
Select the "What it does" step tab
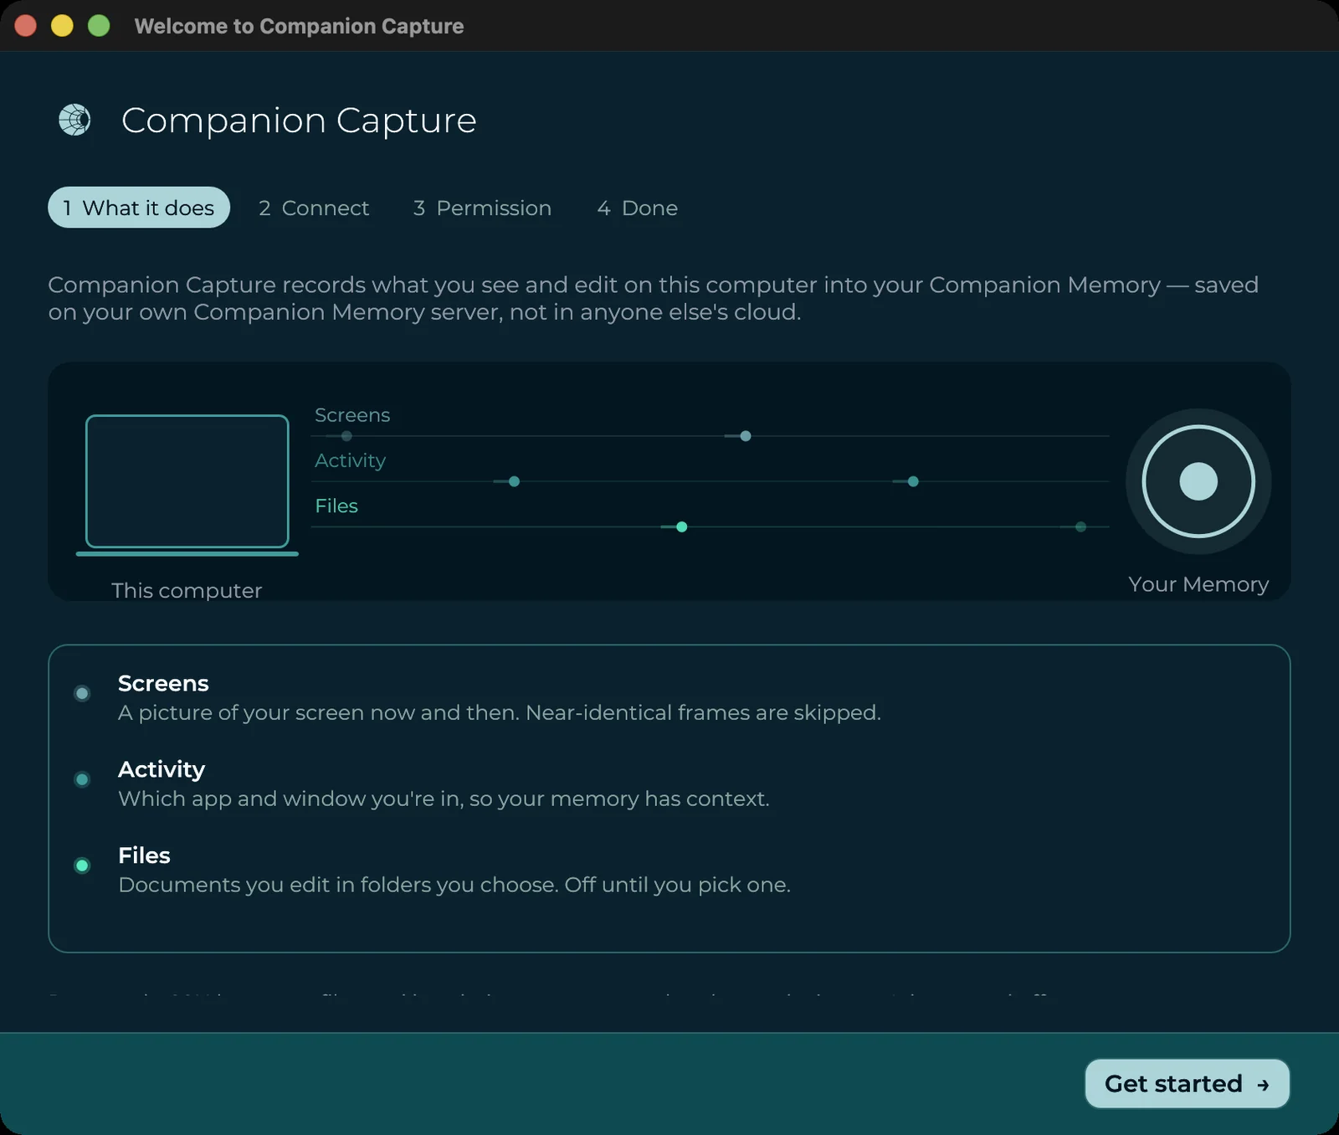(x=139, y=208)
